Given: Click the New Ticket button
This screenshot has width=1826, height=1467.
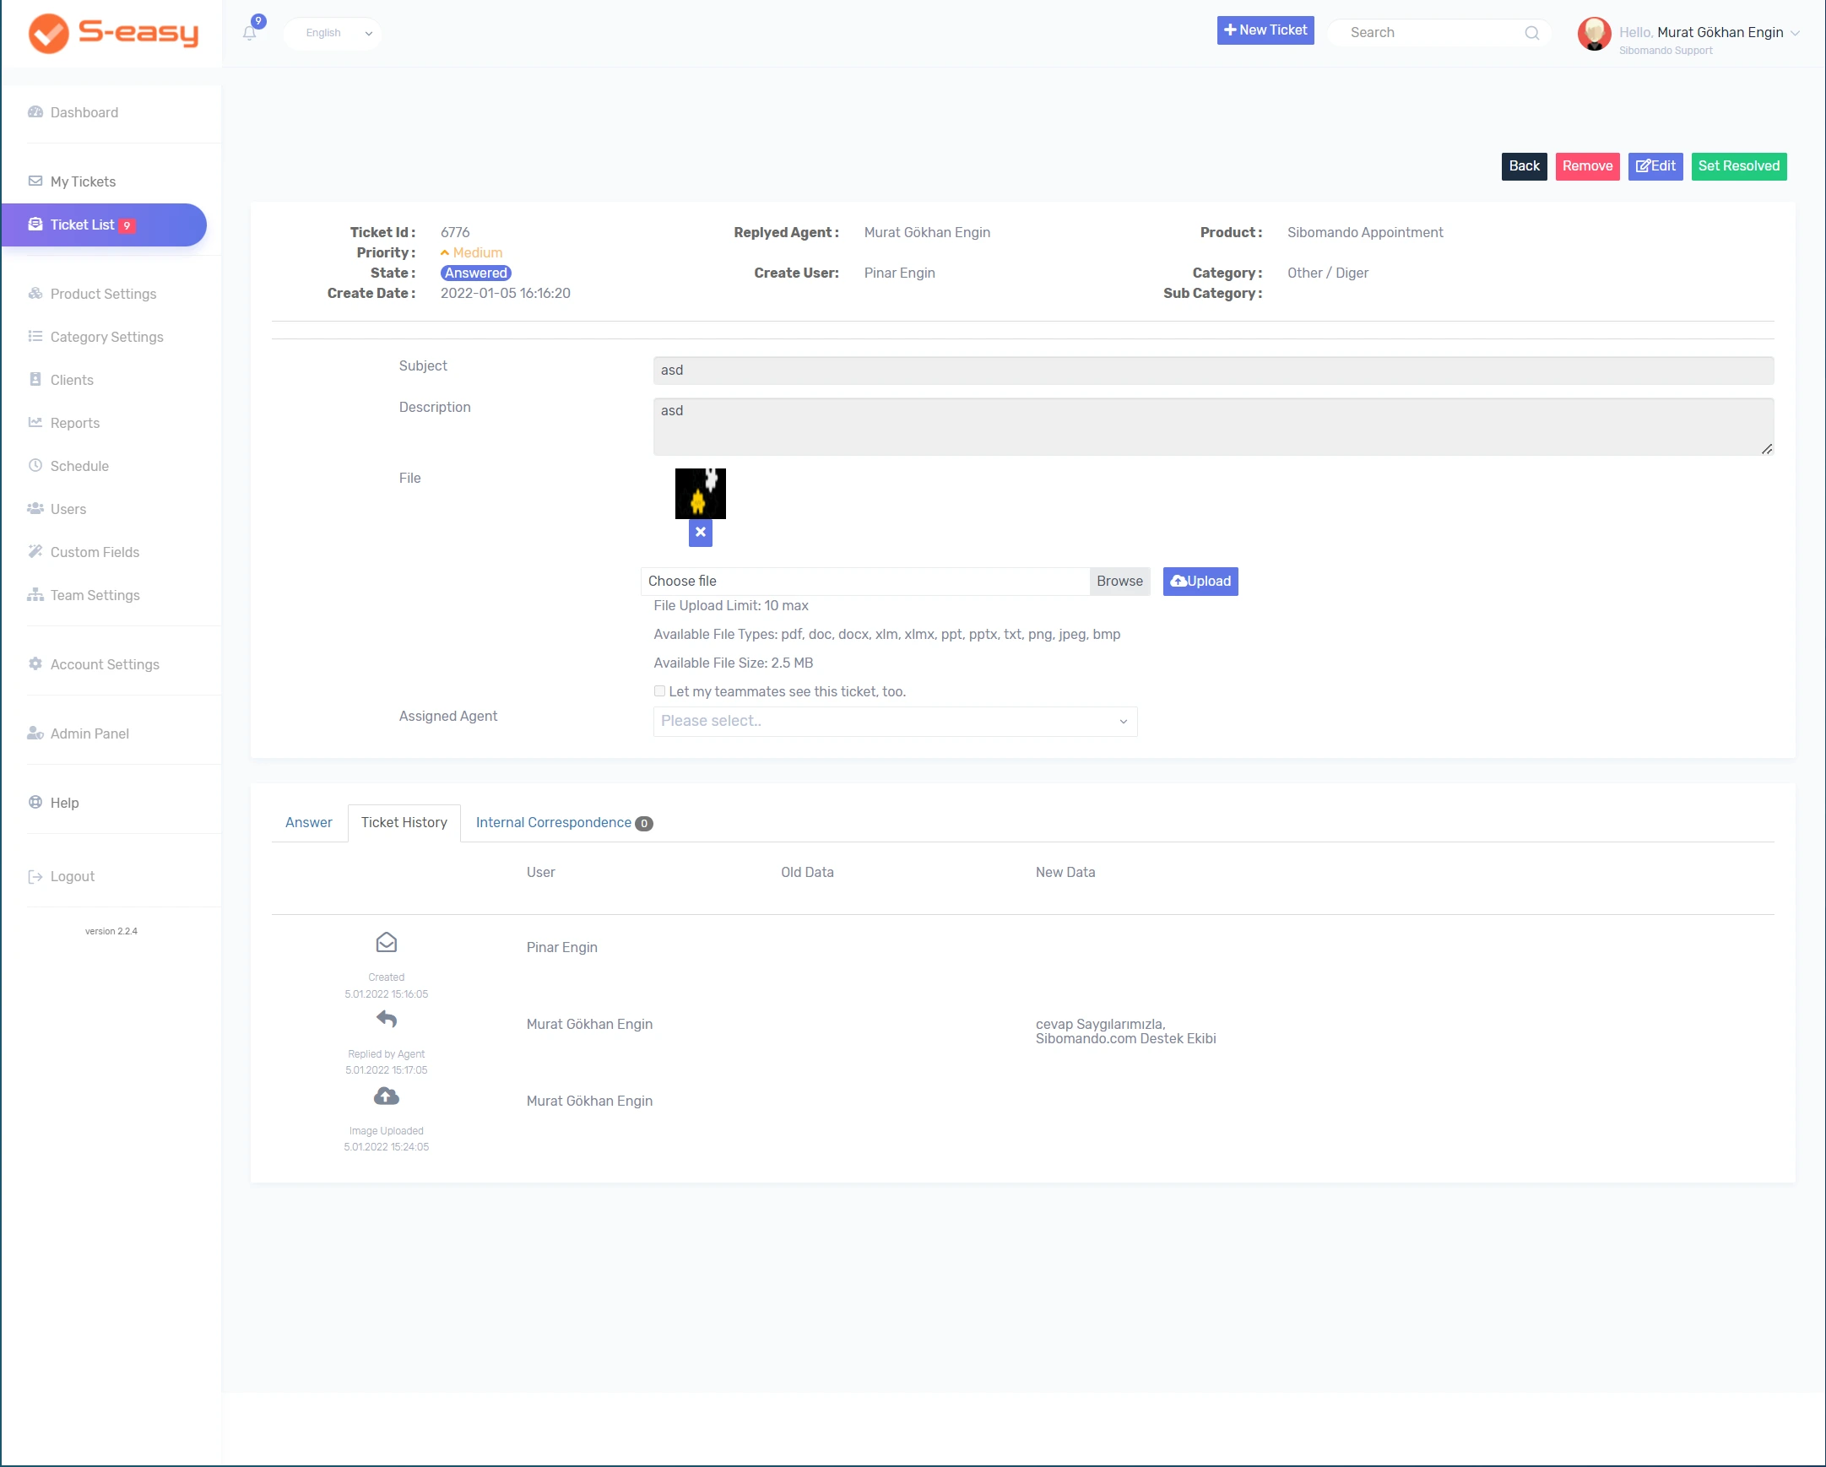Looking at the screenshot, I should click(x=1265, y=30).
